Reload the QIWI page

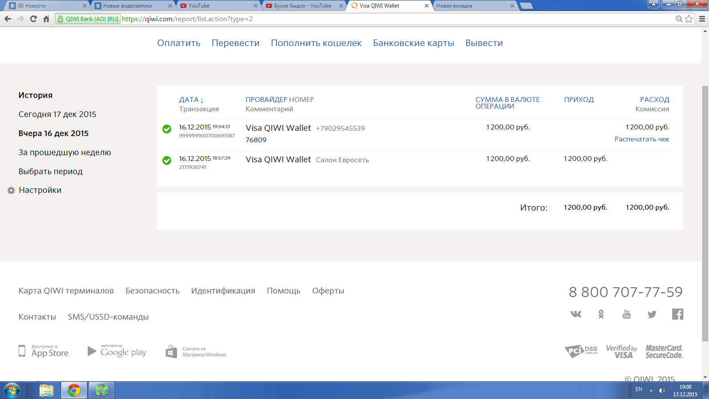tap(33, 19)
